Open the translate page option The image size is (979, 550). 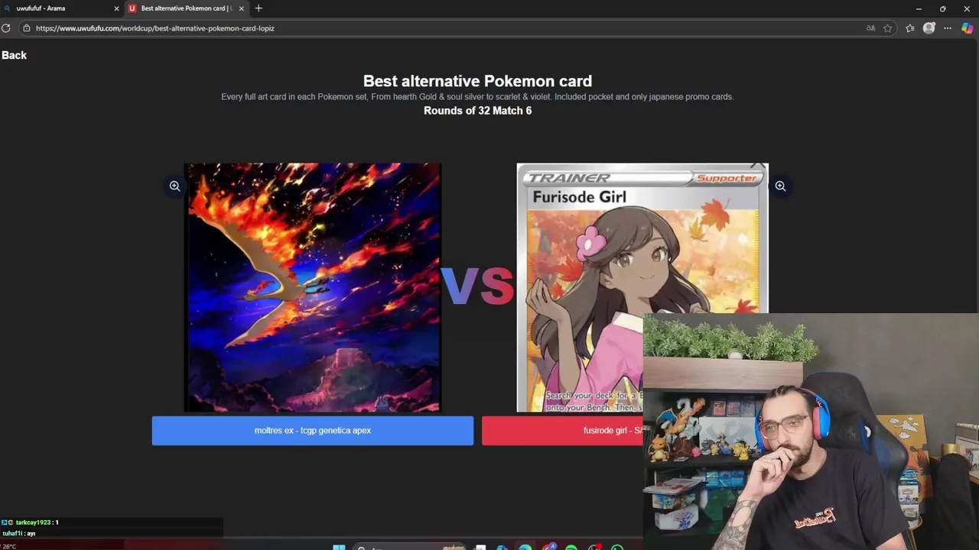870,28
